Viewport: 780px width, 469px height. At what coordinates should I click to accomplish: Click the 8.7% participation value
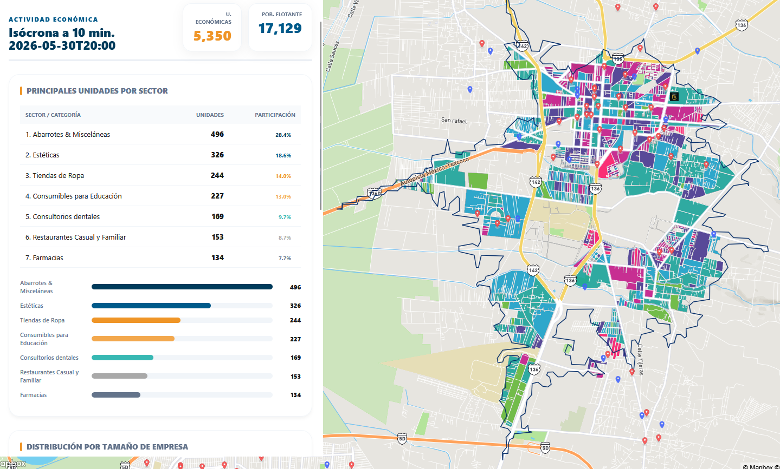tap(285, 238)
